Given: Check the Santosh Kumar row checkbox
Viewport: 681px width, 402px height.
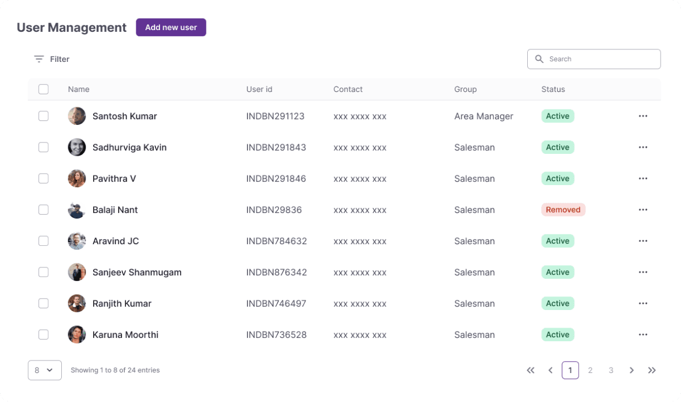Looking at the screenshot, I should pos(43,116).
